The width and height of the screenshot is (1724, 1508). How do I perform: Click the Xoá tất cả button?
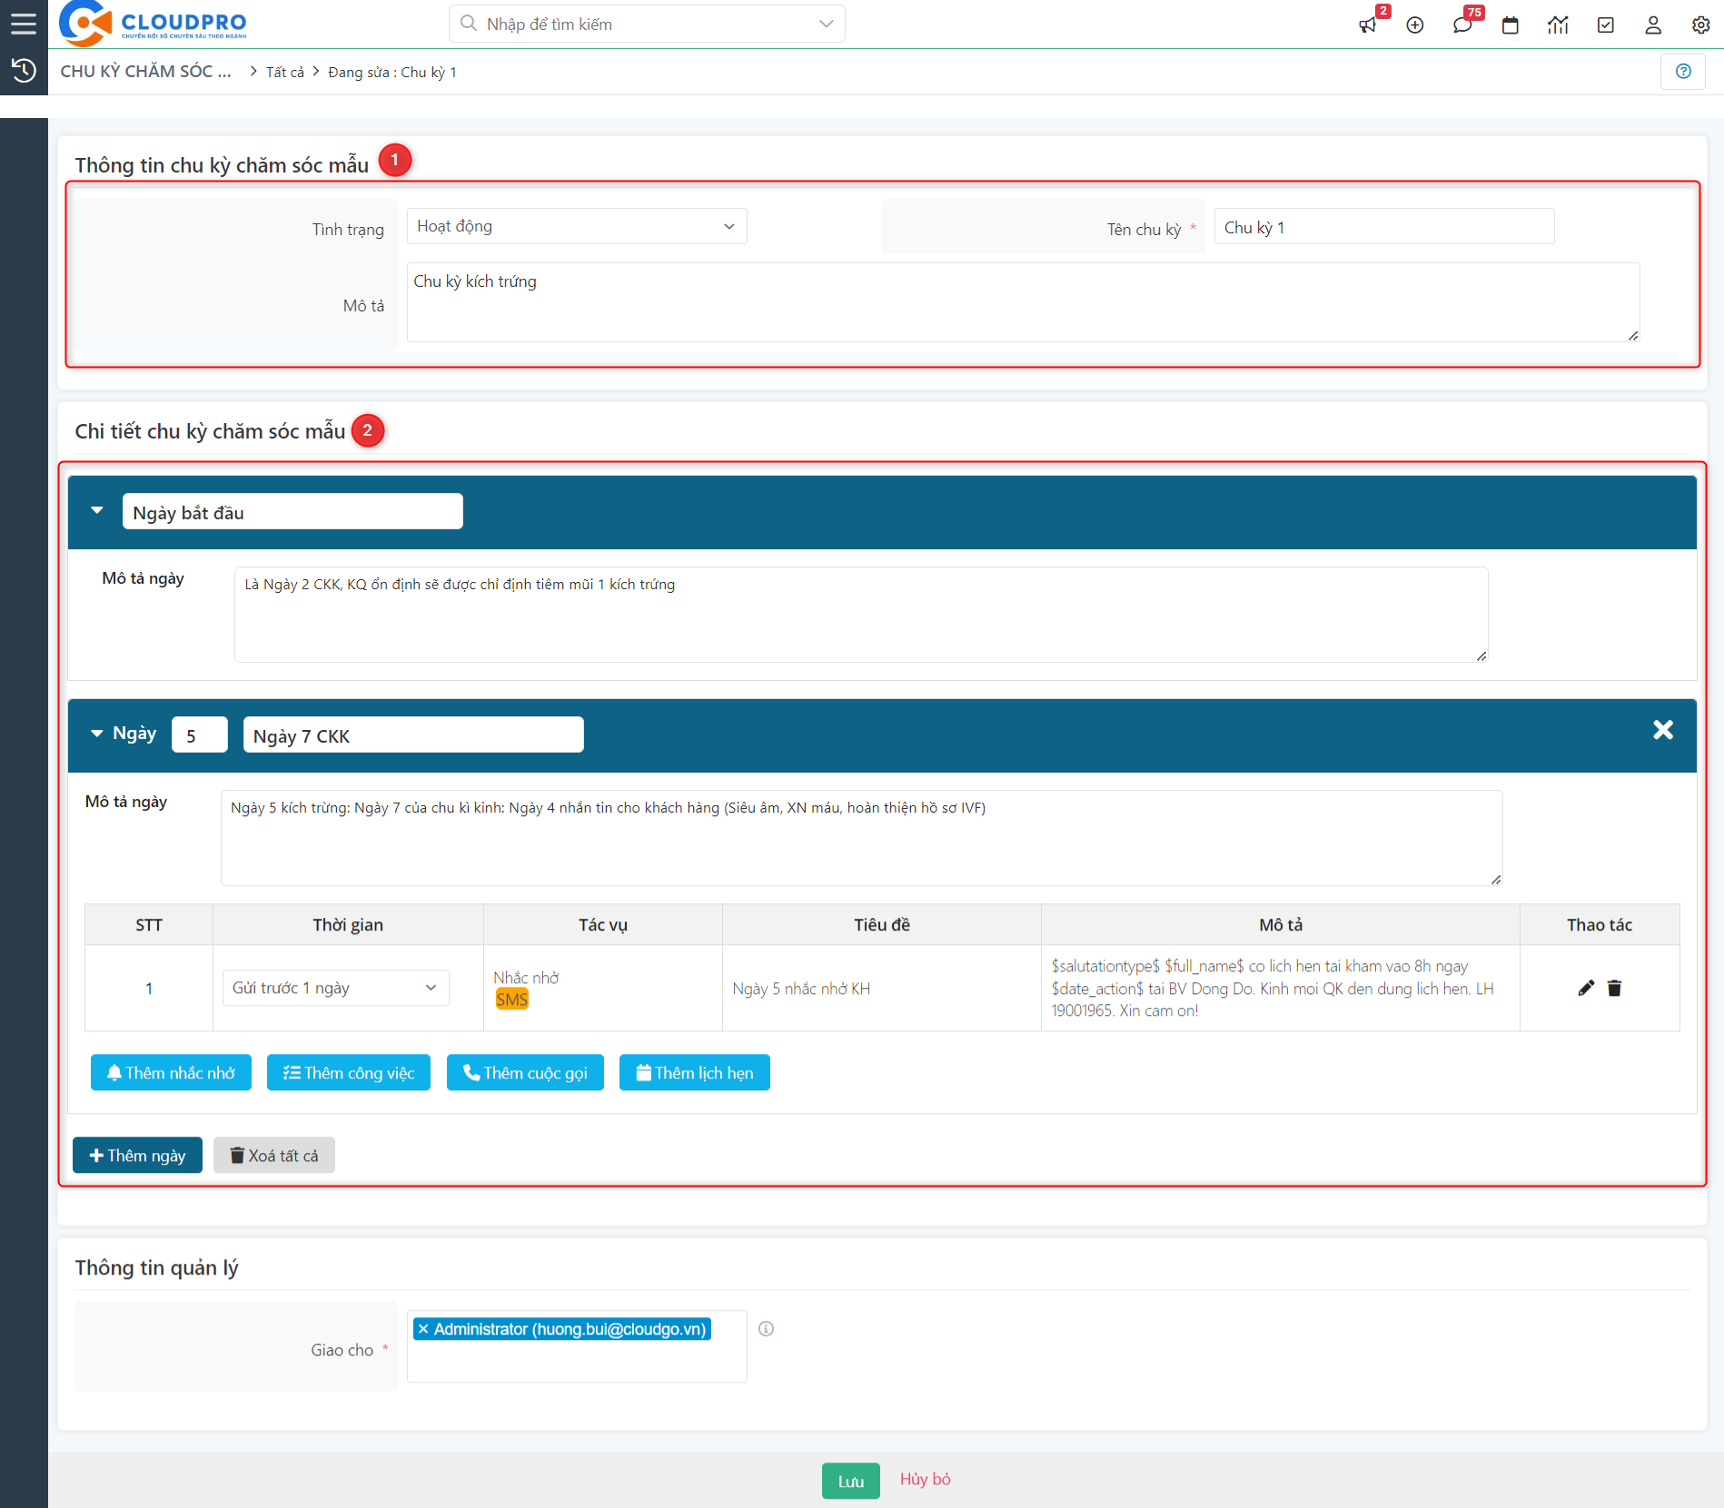274,1156
